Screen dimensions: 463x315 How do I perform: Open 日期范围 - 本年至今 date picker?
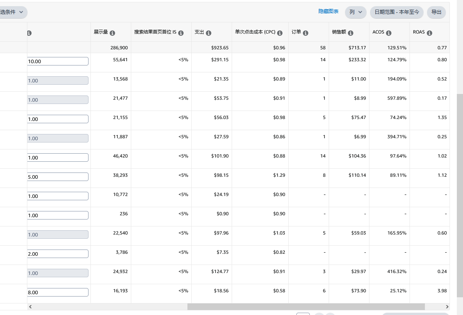coord(396,12)
